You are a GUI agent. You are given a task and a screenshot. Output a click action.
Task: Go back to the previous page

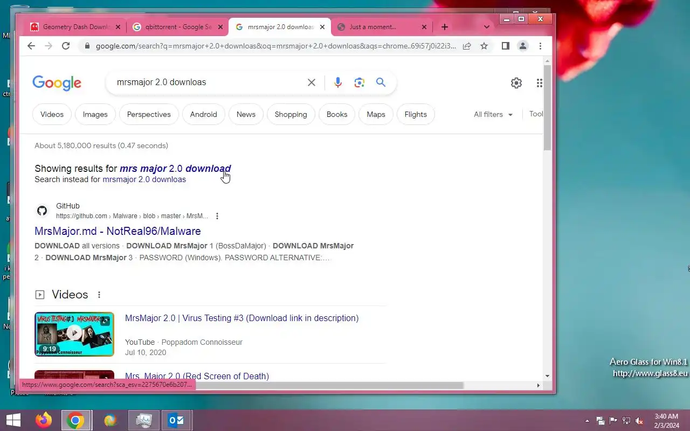tap(31, 46)
